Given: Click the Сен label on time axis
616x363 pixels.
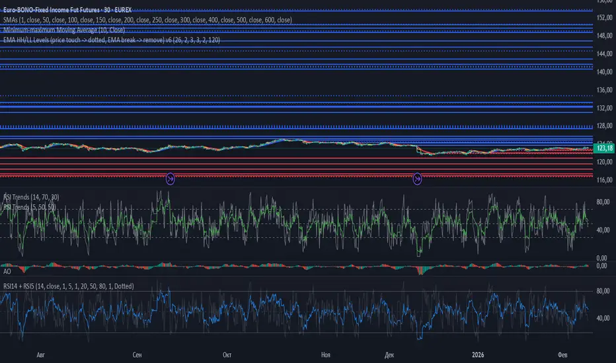Looking at the screenshot, I should pyautogui.click(x=137, y=355).
